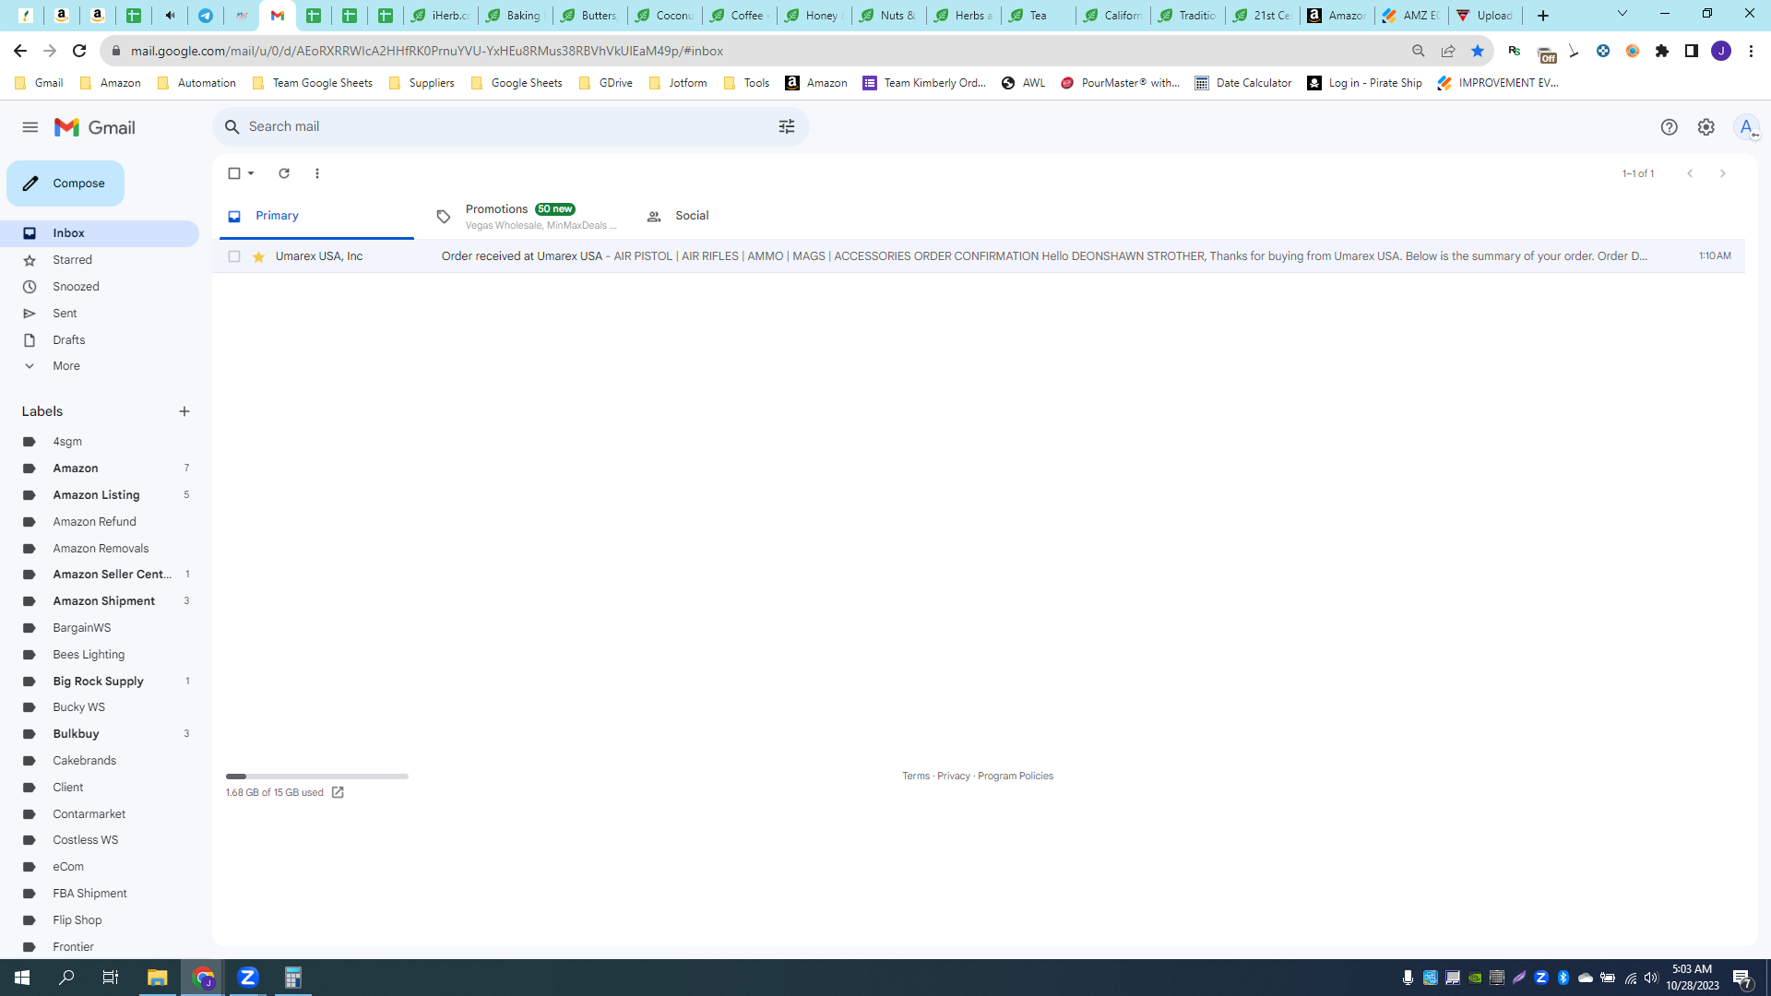Image resolution: width=1771 pixels, height=996 pixels.
Task: Click the bookmark star in address bar
Action: [x=1478, y=51]
